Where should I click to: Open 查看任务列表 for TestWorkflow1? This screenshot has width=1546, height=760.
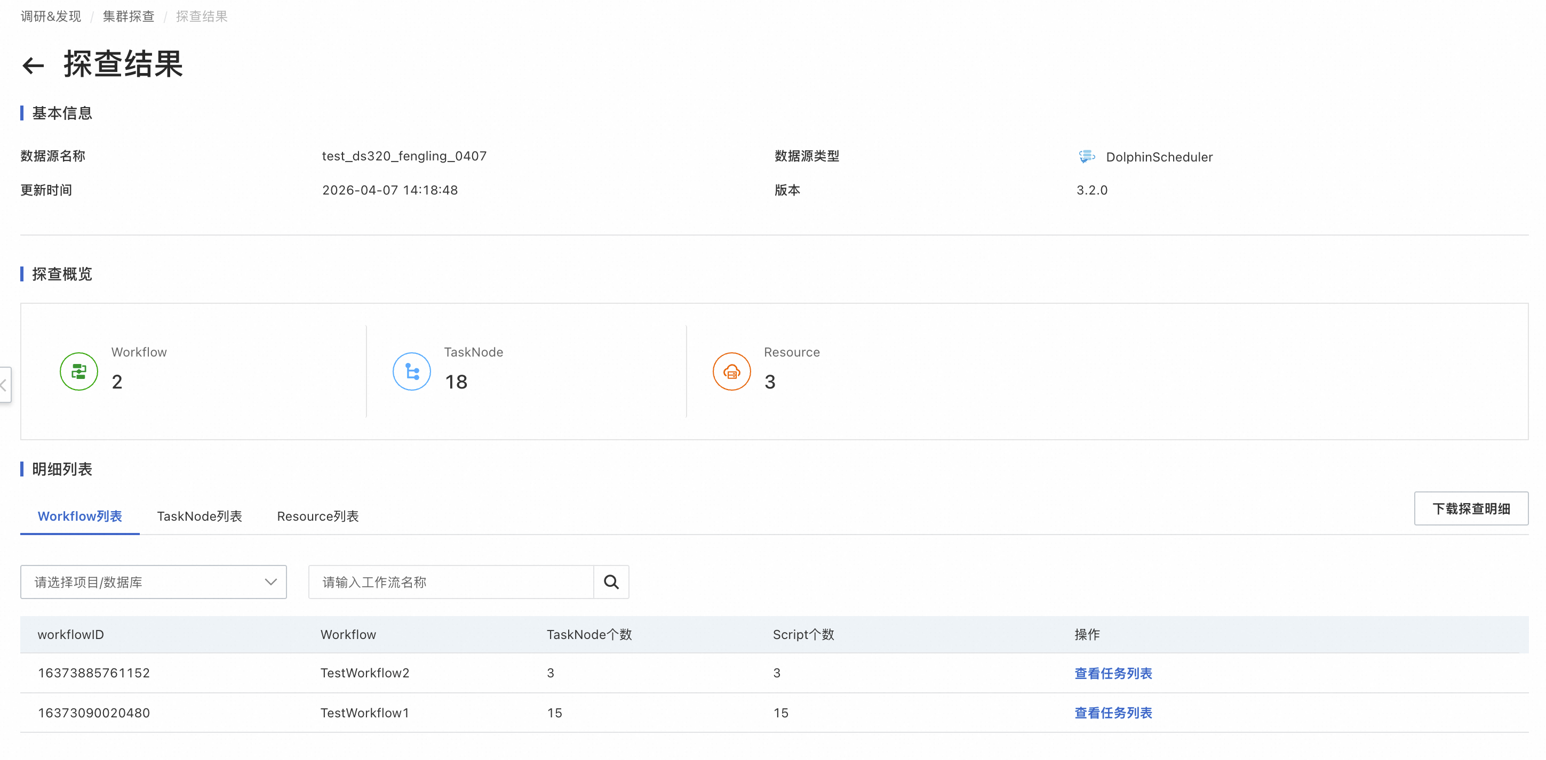pyautogui.click(x=1113, y=713)
